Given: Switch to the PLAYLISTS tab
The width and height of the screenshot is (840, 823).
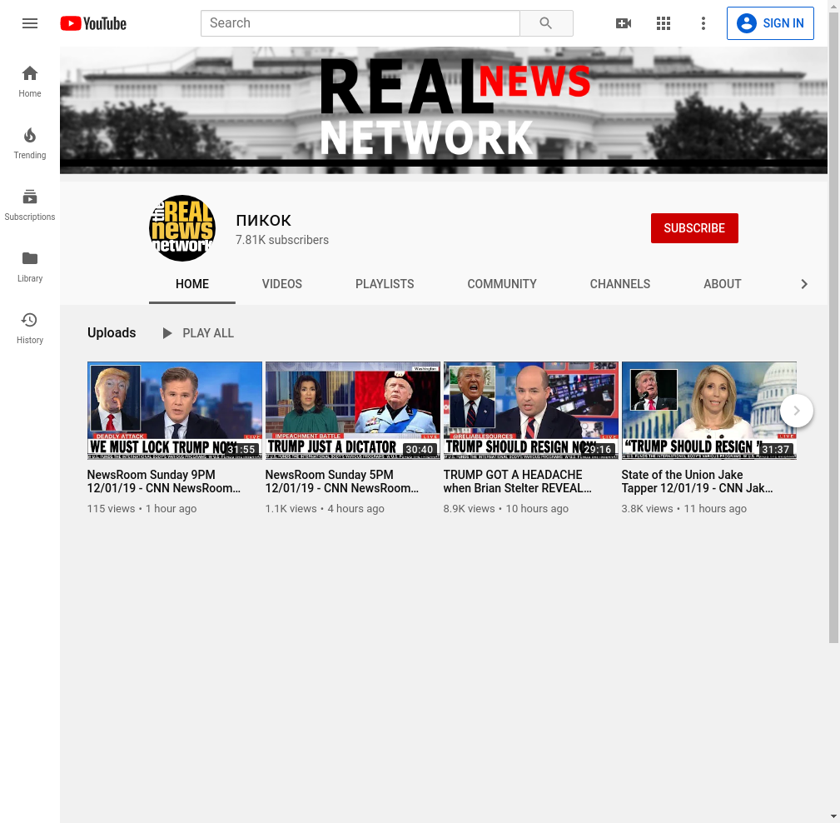Looking at the screenshot, I should coord(385,284).
